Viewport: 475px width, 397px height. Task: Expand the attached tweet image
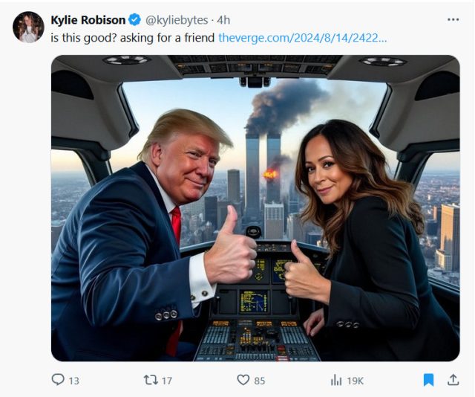click(255, 208)
